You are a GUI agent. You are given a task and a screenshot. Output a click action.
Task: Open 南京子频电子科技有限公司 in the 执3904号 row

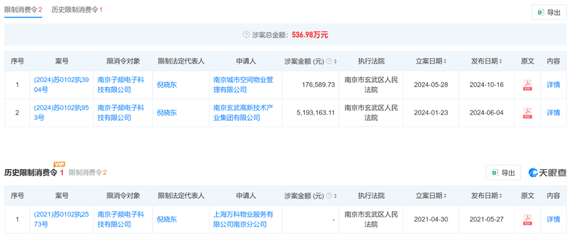(121, 85)
